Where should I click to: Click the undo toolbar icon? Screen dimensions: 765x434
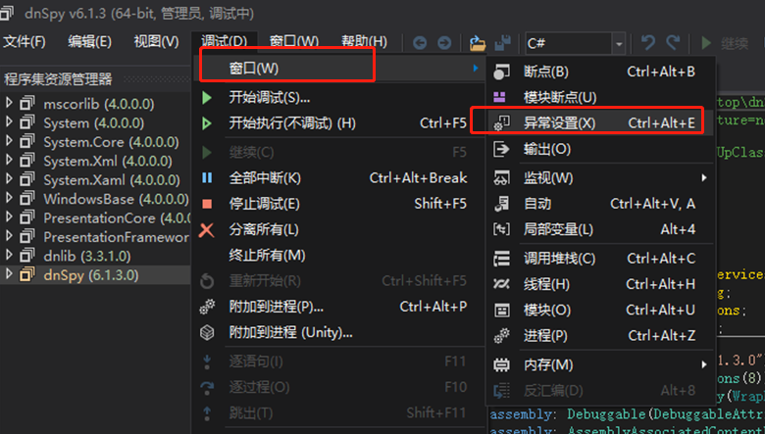point(648,43)
